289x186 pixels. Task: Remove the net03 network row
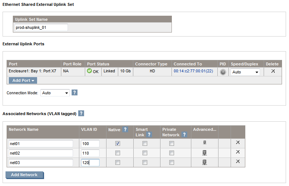point(238,162)
